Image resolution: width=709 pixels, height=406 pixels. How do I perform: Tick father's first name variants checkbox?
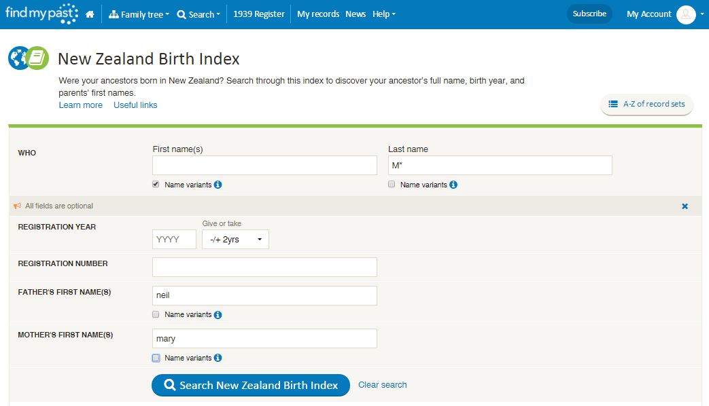(x=156, y=314)
